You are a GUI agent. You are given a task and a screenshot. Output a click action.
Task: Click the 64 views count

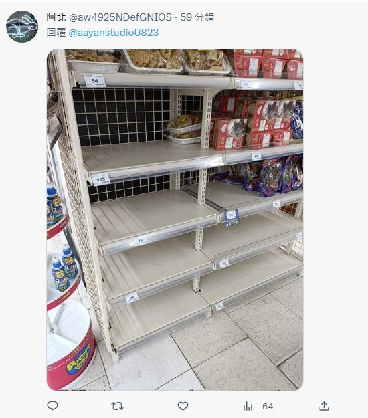coord(268,406)
